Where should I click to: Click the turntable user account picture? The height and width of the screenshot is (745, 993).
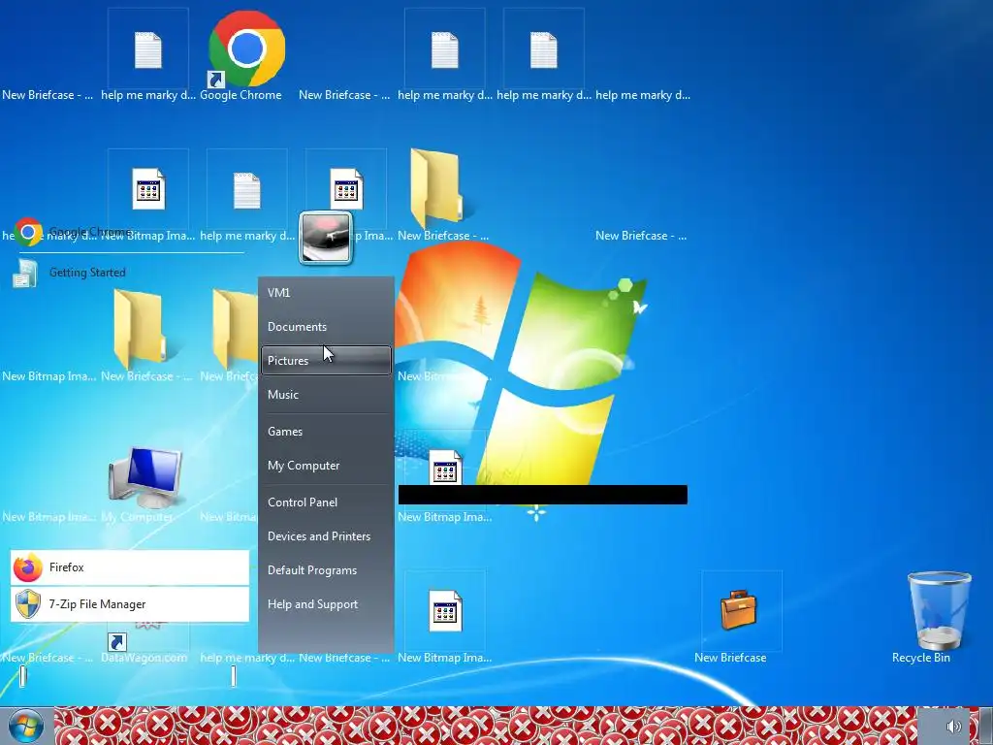tap(326, 238)
